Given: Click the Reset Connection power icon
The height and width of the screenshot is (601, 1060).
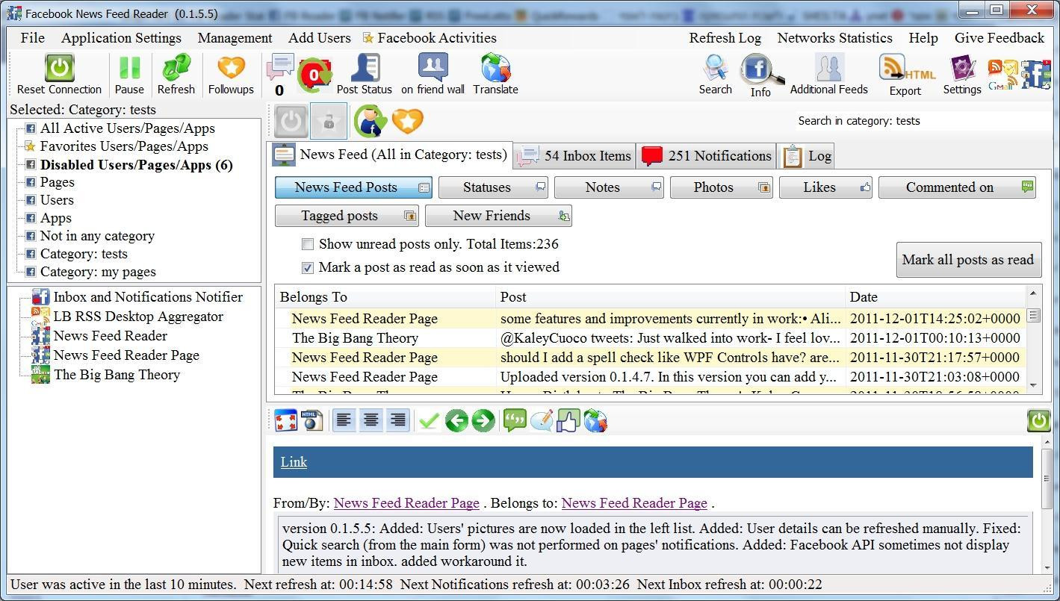Looking at the screenshot, I should coord(59,69).
